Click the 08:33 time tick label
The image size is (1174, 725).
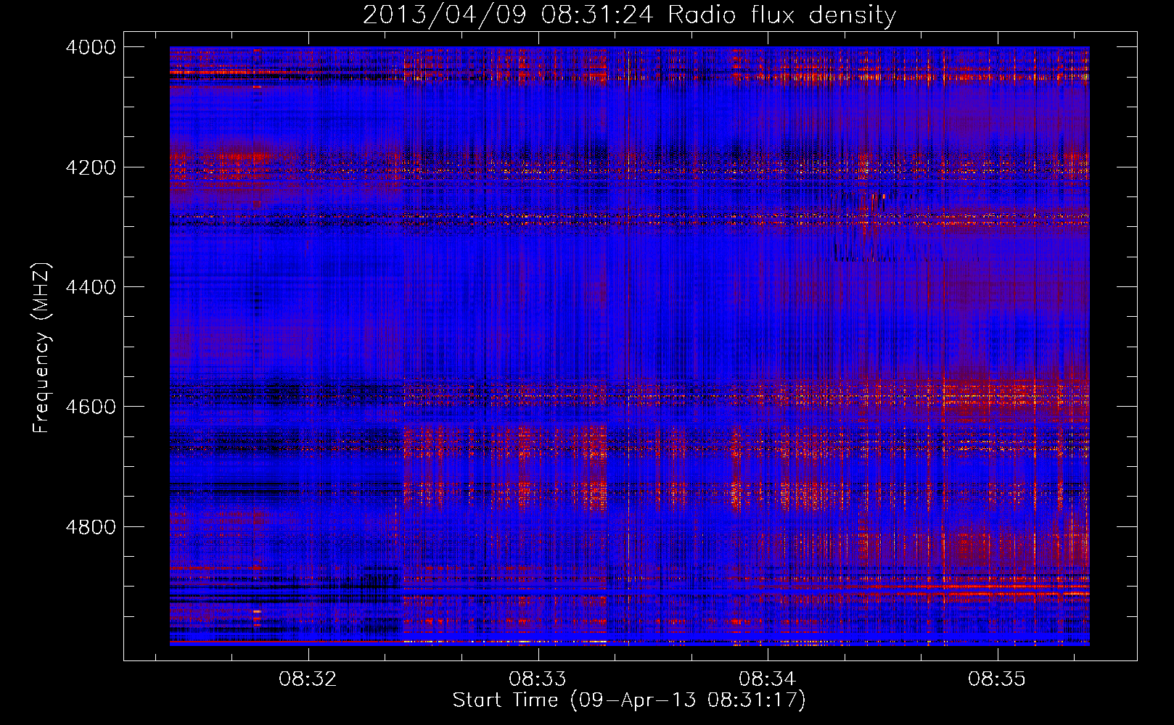pos(538,679)
